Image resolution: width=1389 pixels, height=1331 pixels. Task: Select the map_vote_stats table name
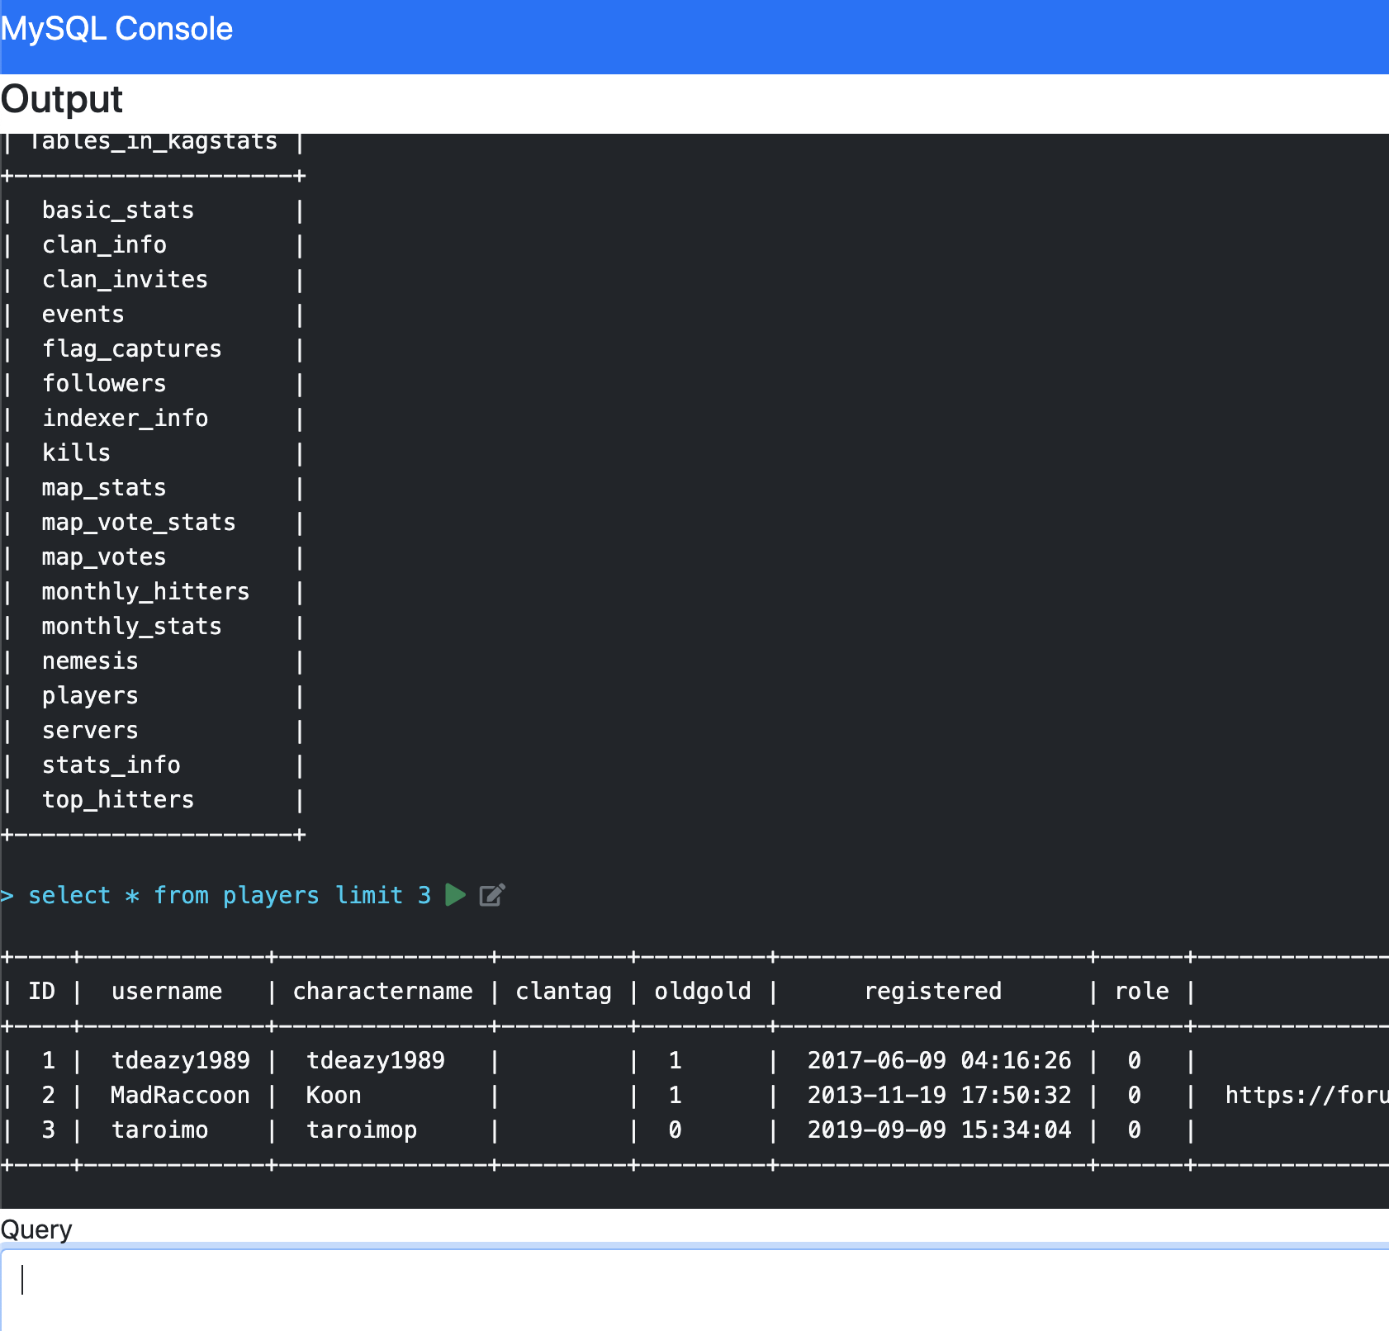coord(139,523)
